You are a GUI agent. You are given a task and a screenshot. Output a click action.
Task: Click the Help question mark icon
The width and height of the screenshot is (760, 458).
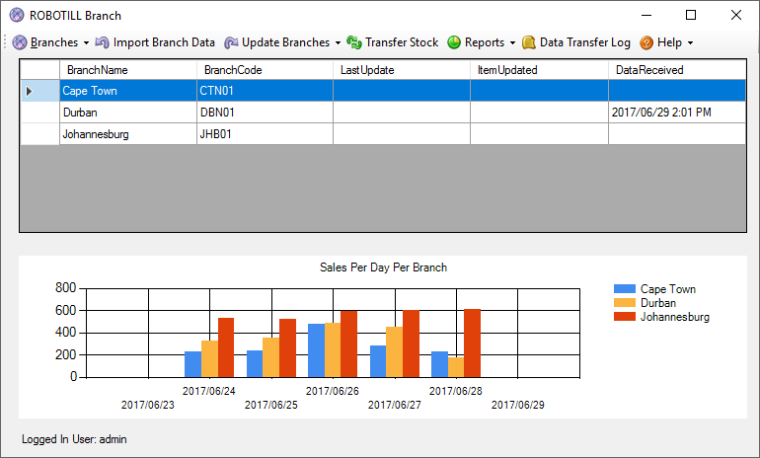tap(646, 42)
